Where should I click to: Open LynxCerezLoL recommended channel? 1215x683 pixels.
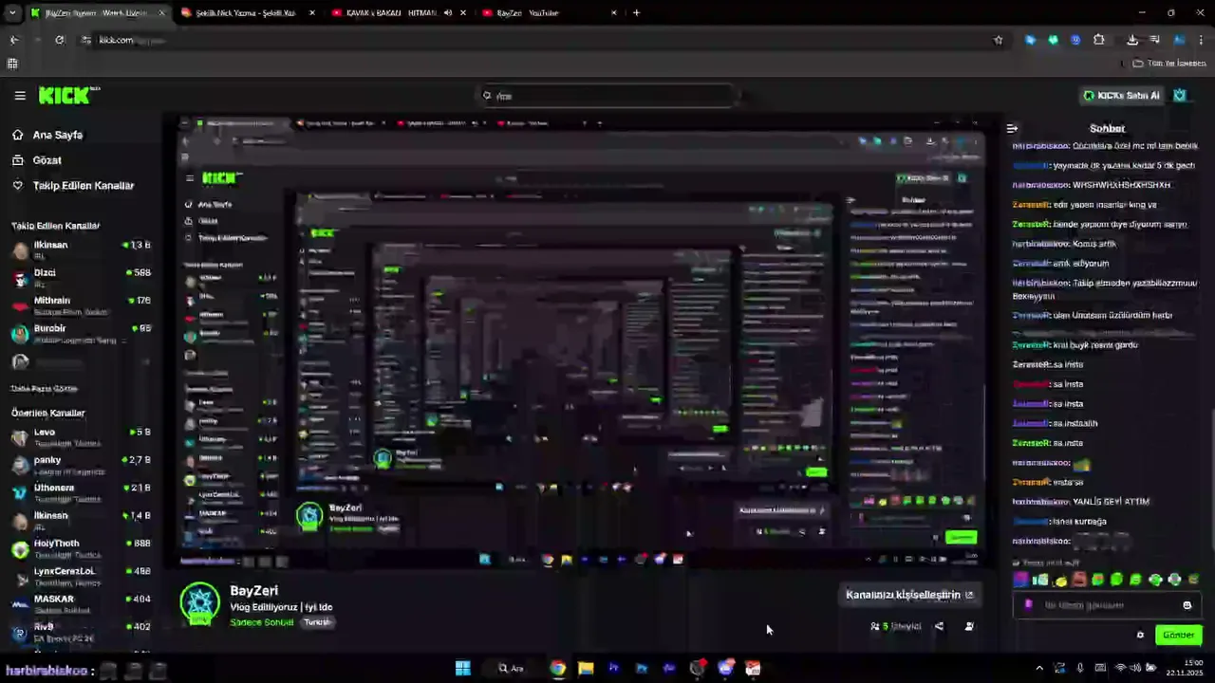(x=81, y=576)
